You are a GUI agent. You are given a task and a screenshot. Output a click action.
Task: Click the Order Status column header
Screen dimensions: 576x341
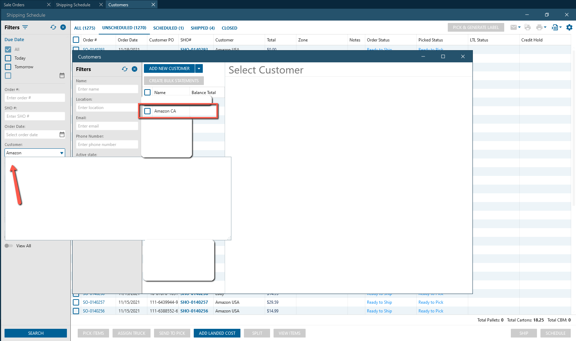click(378, 40)
